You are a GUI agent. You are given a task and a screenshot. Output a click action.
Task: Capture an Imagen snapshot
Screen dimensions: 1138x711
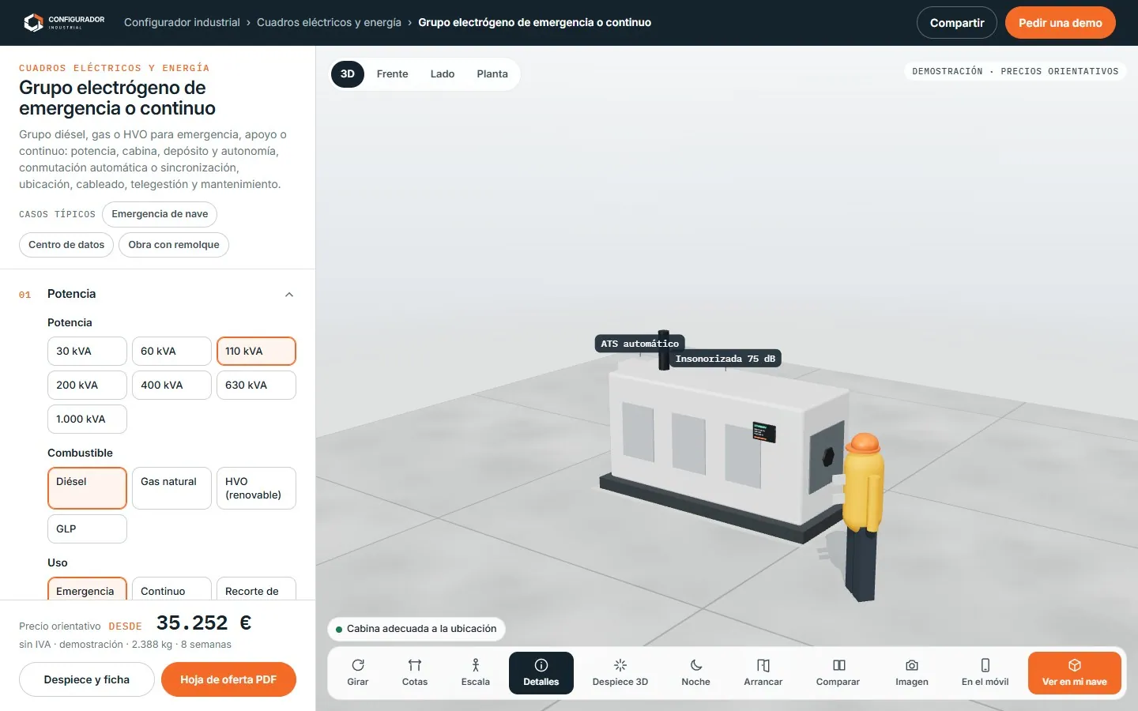(x=912, y=673)
